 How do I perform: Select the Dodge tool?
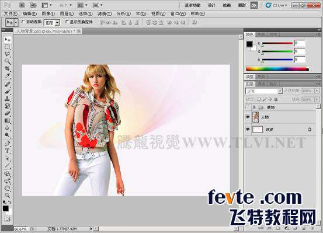click(x=8, y=135)
